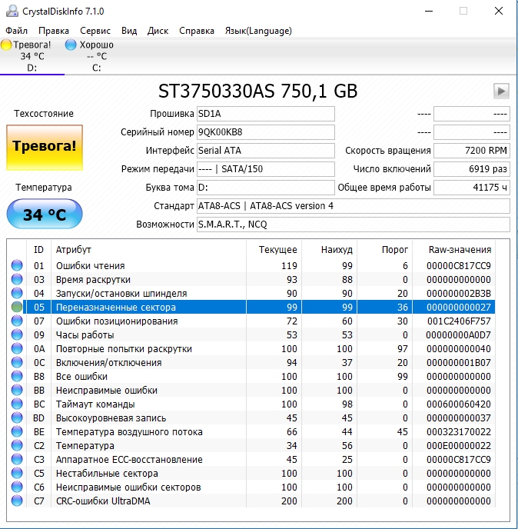Click the Возможности field S.M.A.R.T., NCQ
Image resolution: width=518 pixels, height=529 pixels.
(x=354, y=225)
